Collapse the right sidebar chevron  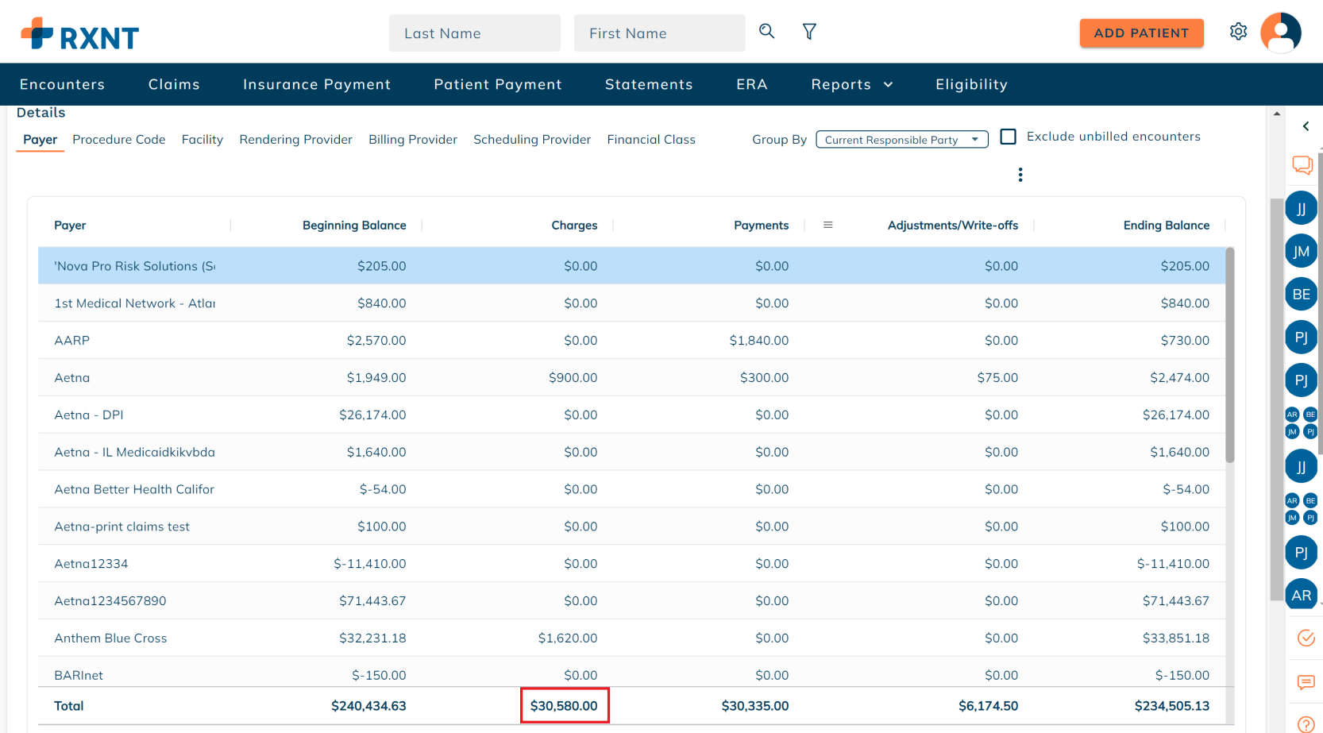click(x=1306, y=126)
